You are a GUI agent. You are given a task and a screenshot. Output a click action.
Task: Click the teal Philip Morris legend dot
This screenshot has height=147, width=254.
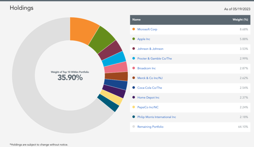tap(134, 117)
